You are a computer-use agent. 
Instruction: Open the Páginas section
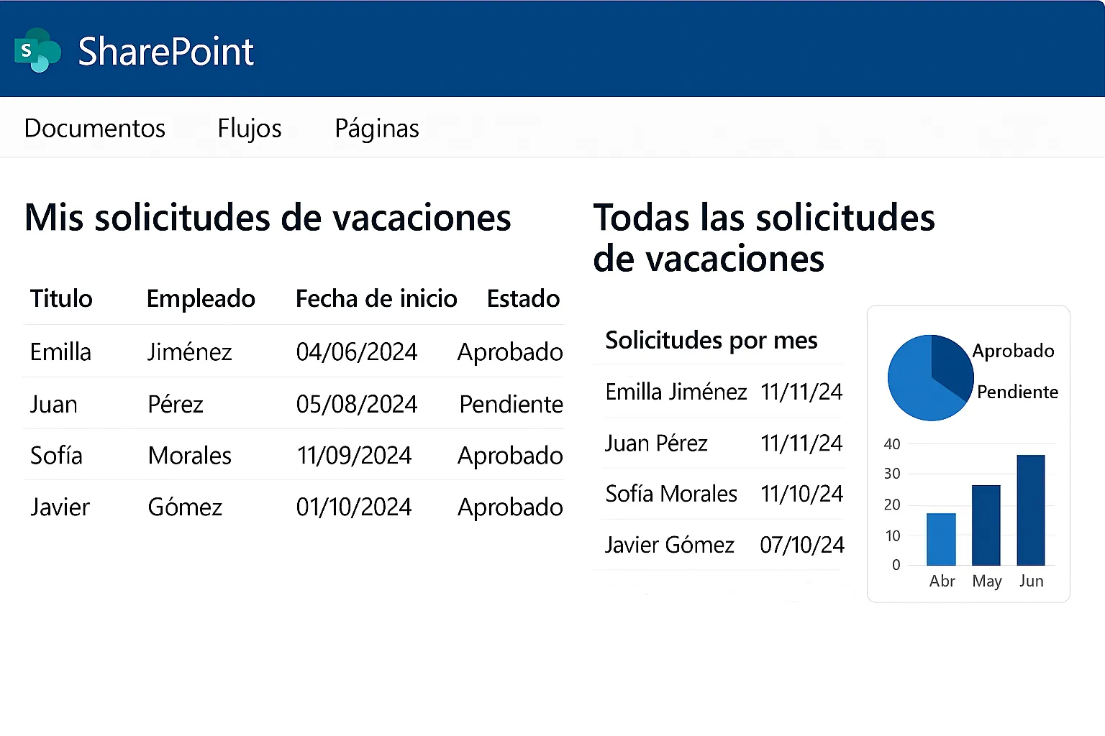pyautogui.click(x=376, y=128)
